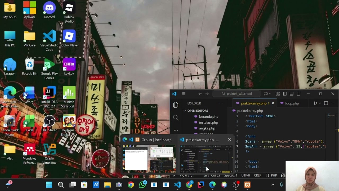Click XAMPP icon in the taskbar
This screenshot has width=339, height=191.
[x=247, y=185]
